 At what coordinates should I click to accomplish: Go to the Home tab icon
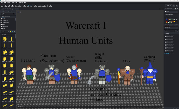(x=1, y=9)
